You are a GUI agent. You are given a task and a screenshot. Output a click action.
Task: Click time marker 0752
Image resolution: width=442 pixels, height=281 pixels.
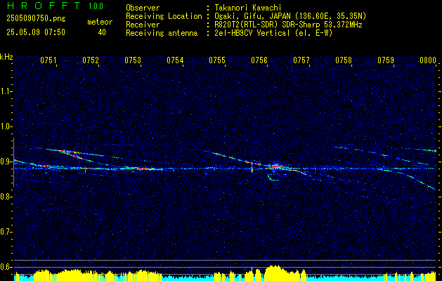tap(91, 60)
